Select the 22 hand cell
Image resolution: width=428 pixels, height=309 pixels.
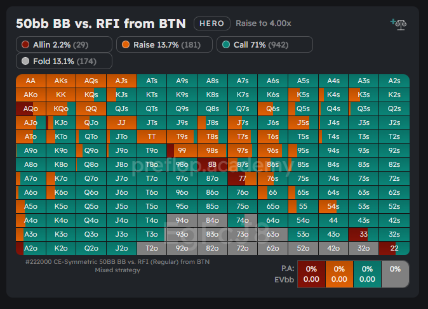click(x=394, y=248)
